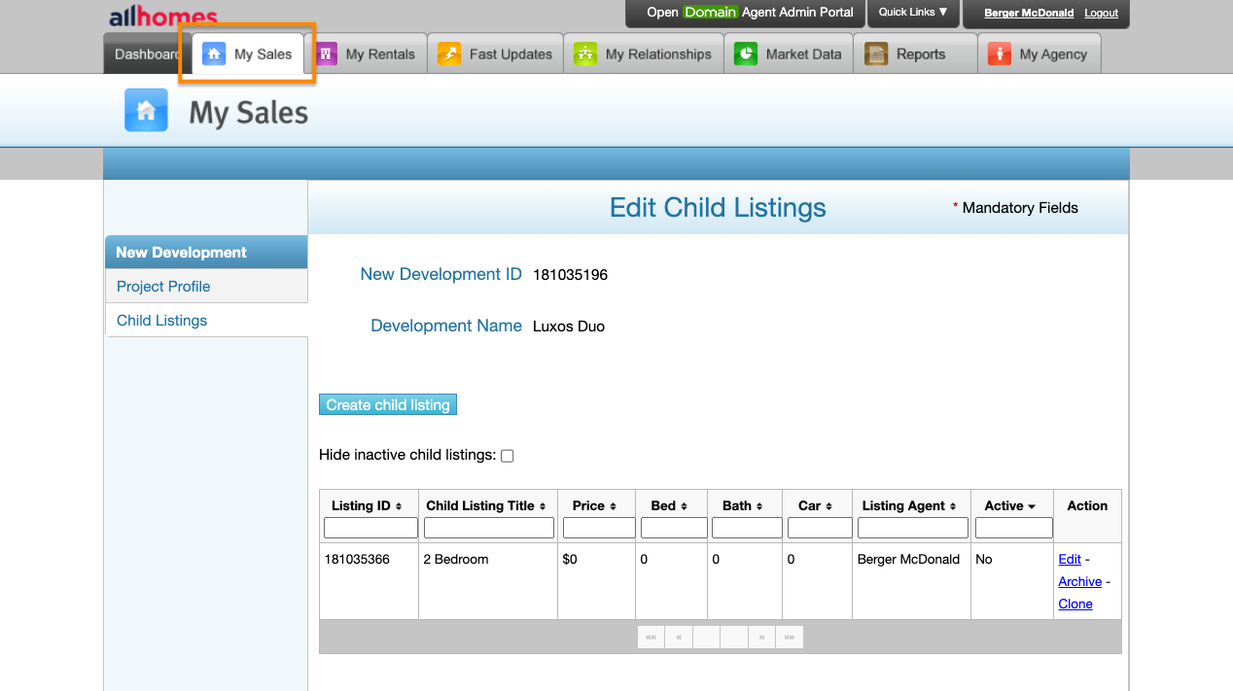The height and width of the screenshot is (691, 1233).
Task: Click the next page arrow in pagination
Action: tap(761, 638)
